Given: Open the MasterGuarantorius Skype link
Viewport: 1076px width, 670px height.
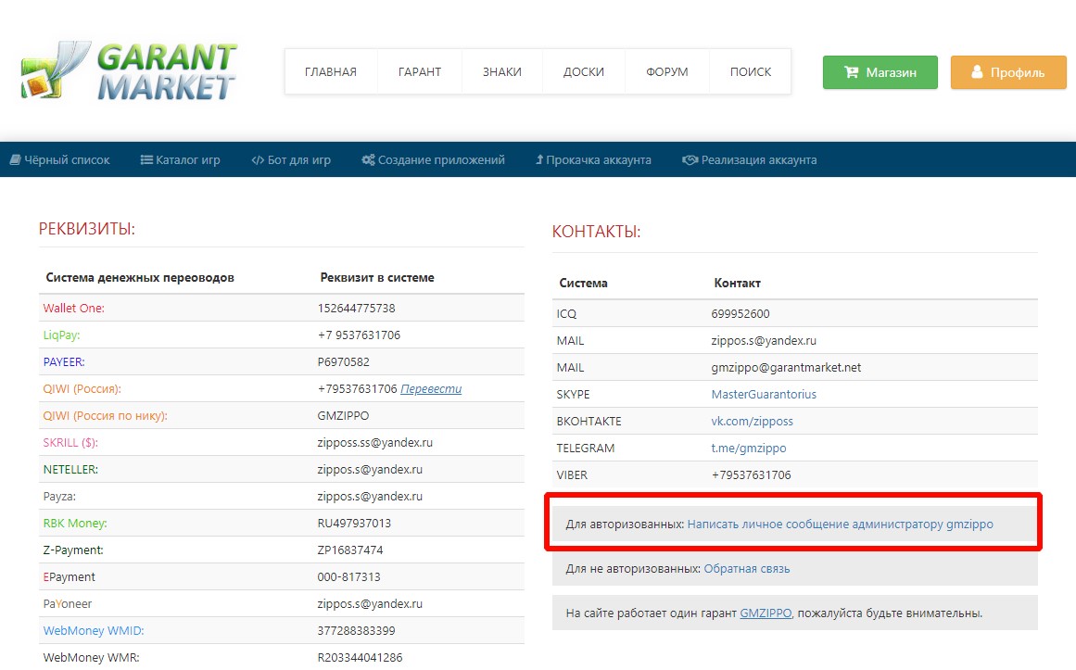Looking at the screenshot, I should [764, 394].
